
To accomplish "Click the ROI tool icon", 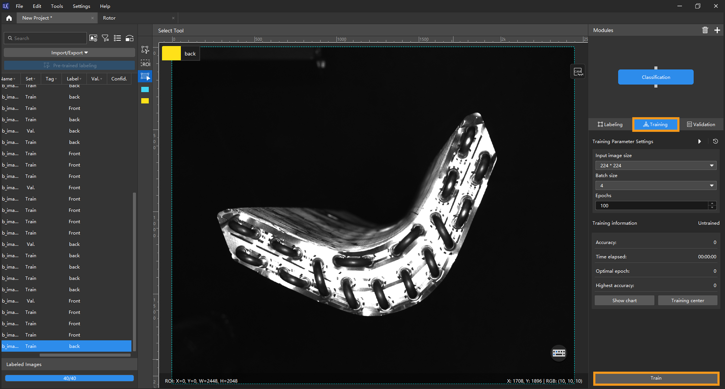I will click(145, 63).
